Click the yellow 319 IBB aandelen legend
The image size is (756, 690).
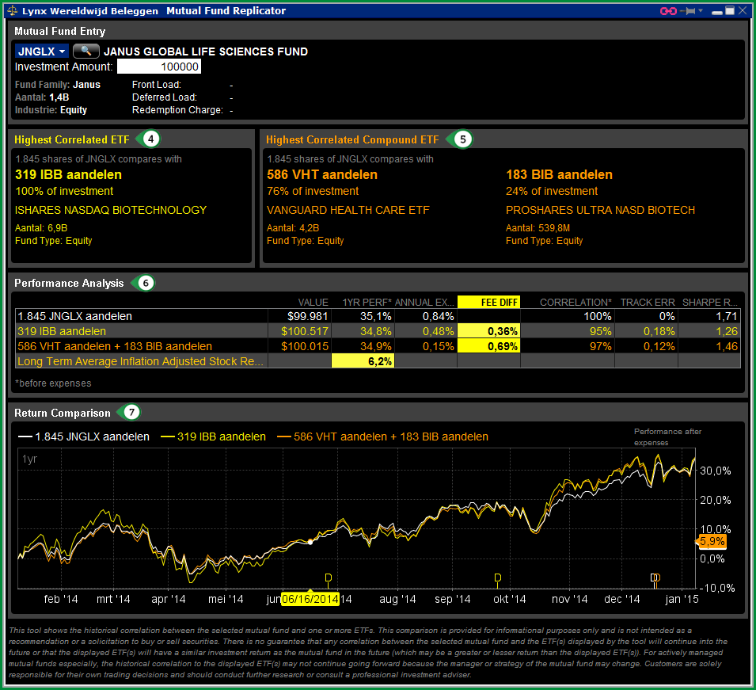(x=213, y=436)
